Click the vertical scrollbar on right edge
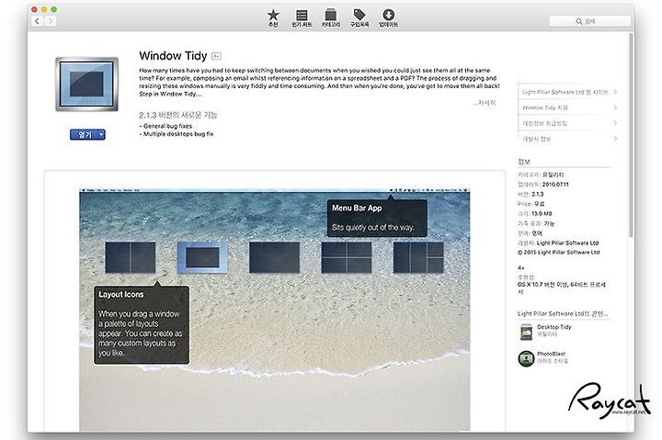The height and width of the screenshot is (440, 662). pos(631,135)
